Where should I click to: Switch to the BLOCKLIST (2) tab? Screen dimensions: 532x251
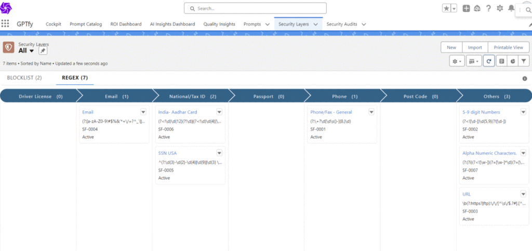click(x=24, y=78)
